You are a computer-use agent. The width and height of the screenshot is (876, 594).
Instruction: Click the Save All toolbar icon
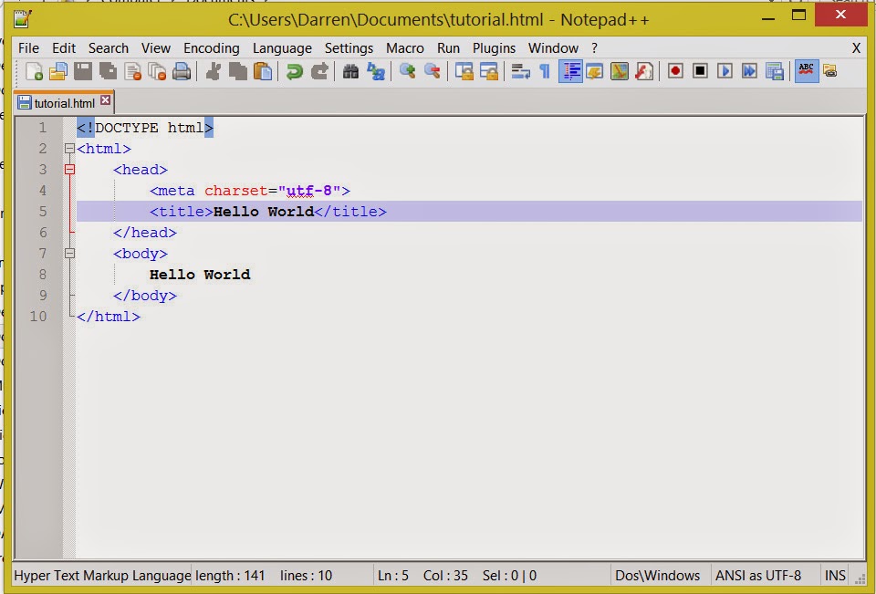pos(108,71)
